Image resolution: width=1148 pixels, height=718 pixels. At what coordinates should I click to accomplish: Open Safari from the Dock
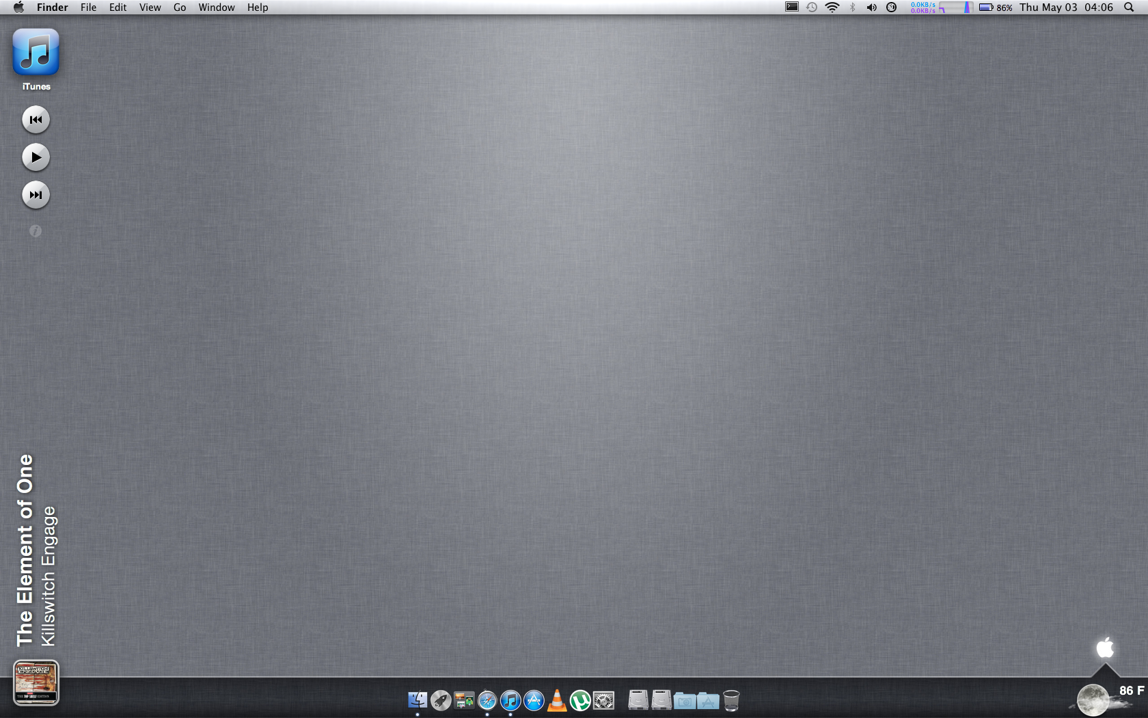pos(487,700)
